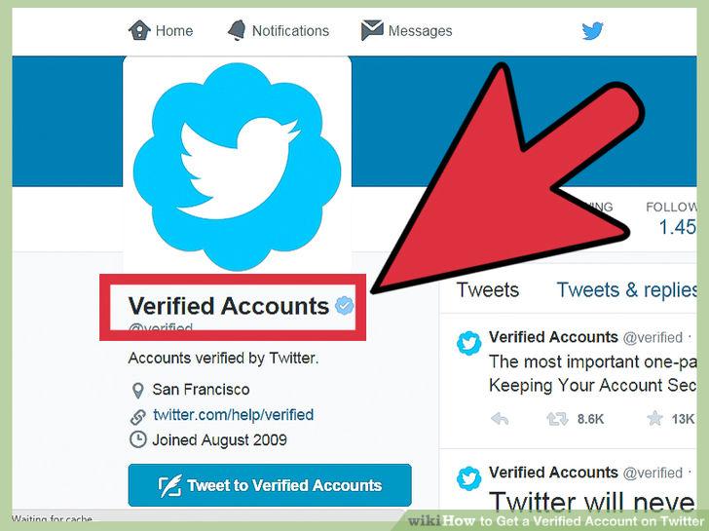Open the twitter.com/help/verified link
709x531 pixels.
234,415
